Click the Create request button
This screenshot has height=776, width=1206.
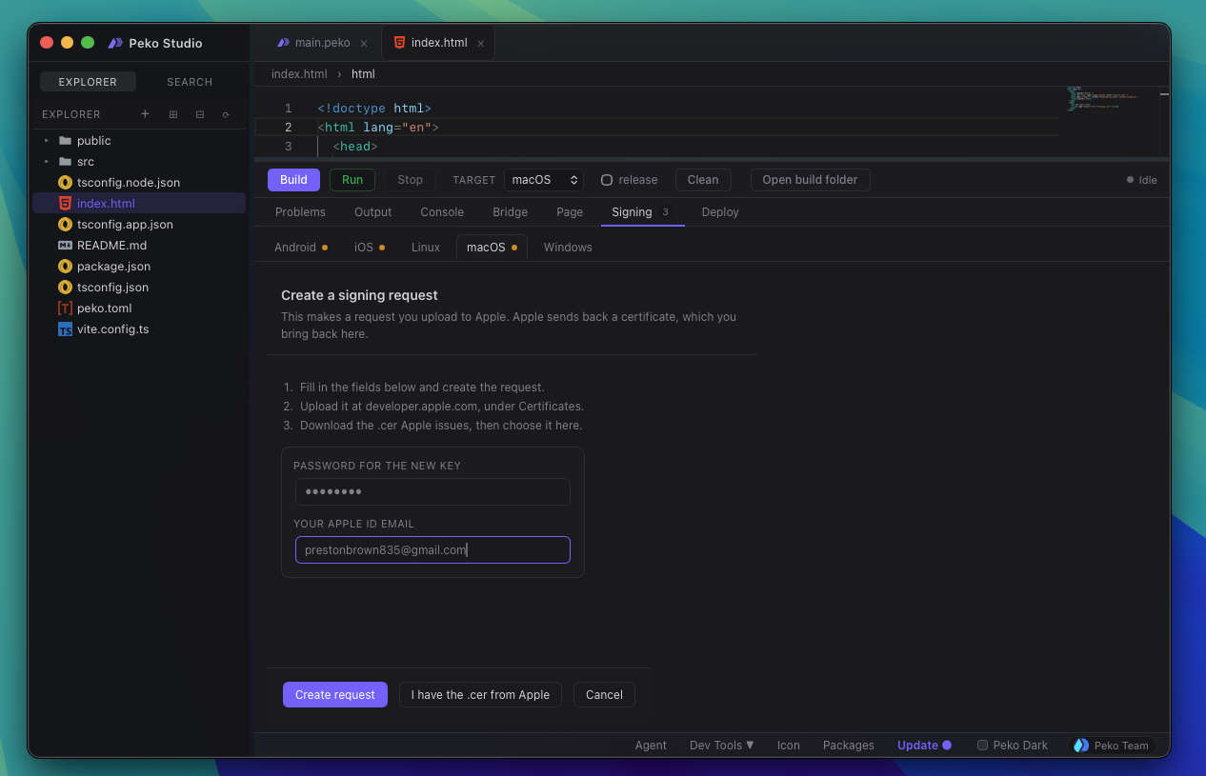click(x=335, y=695)
